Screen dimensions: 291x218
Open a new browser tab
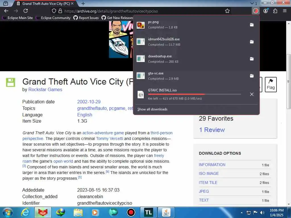click(83, 3)
